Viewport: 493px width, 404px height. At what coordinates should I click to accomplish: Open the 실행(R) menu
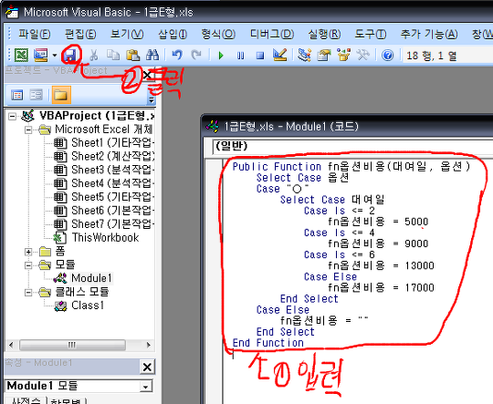tap(324, 34)
